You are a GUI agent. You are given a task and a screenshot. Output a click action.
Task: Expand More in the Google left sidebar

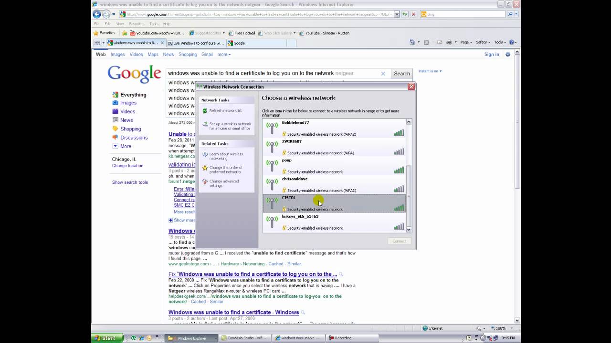(x=122, y=146)
